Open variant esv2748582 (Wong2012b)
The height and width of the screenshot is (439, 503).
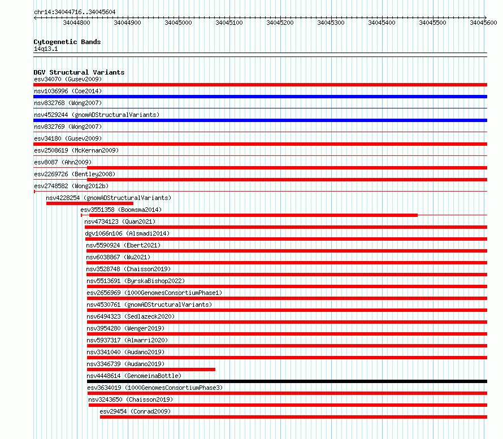pyautogui.click(x=71, y=186)
